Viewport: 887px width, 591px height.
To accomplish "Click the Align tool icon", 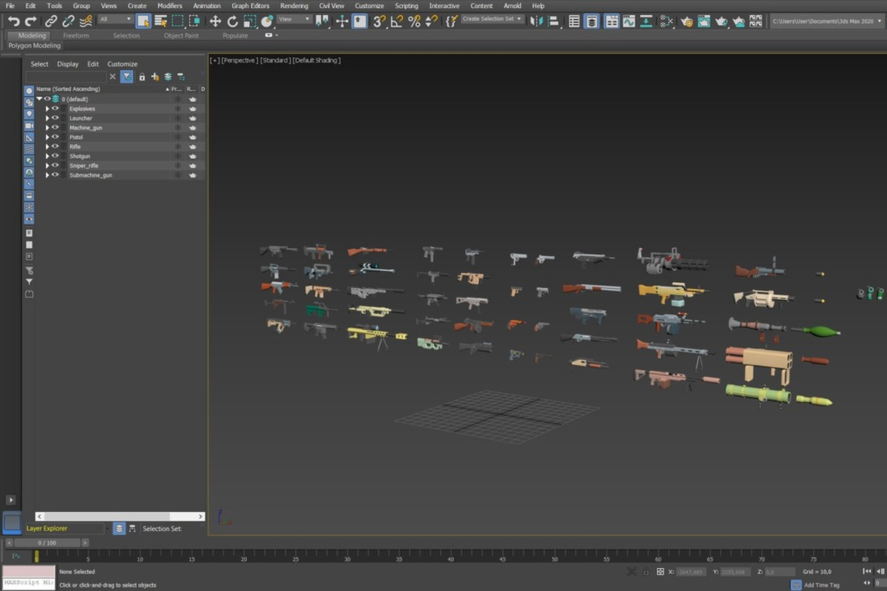I will 553,21.
